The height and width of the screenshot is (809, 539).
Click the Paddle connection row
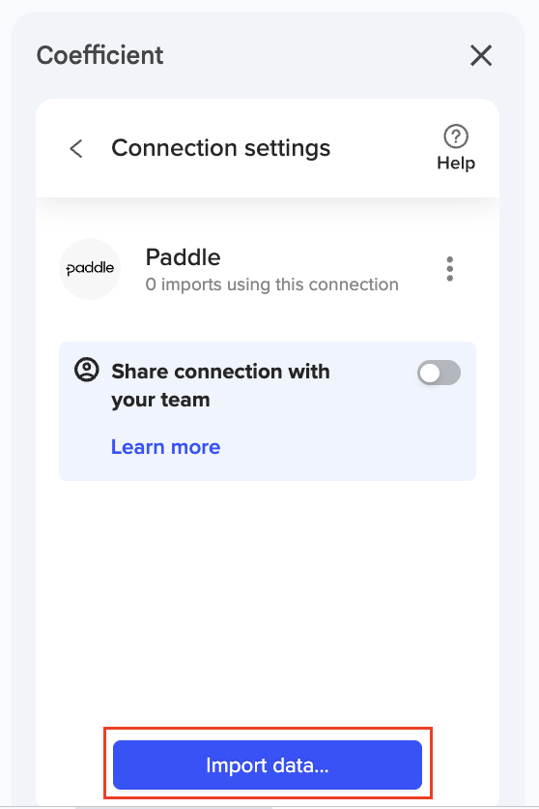pos(268,269)
